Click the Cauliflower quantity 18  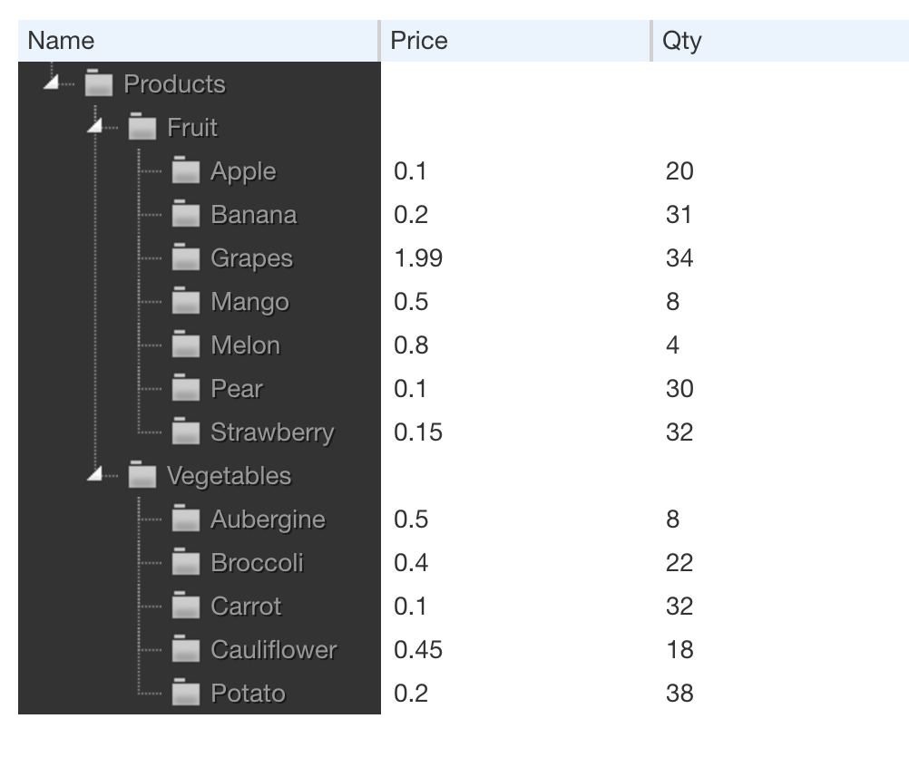(x=679, y=650)
